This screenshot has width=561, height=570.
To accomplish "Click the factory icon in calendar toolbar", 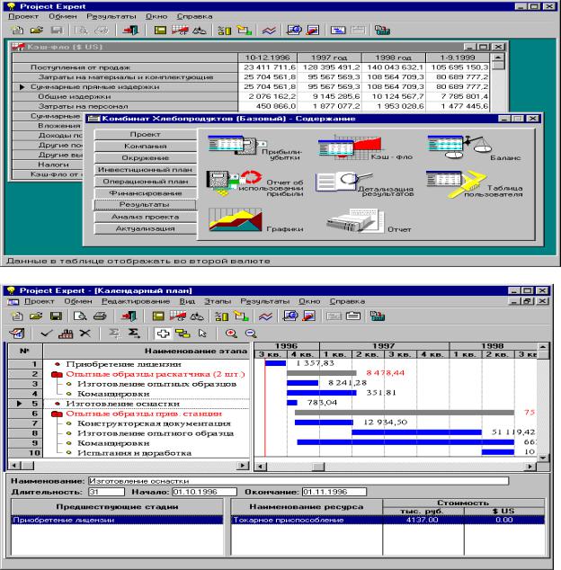I will (x=66, y=334).
